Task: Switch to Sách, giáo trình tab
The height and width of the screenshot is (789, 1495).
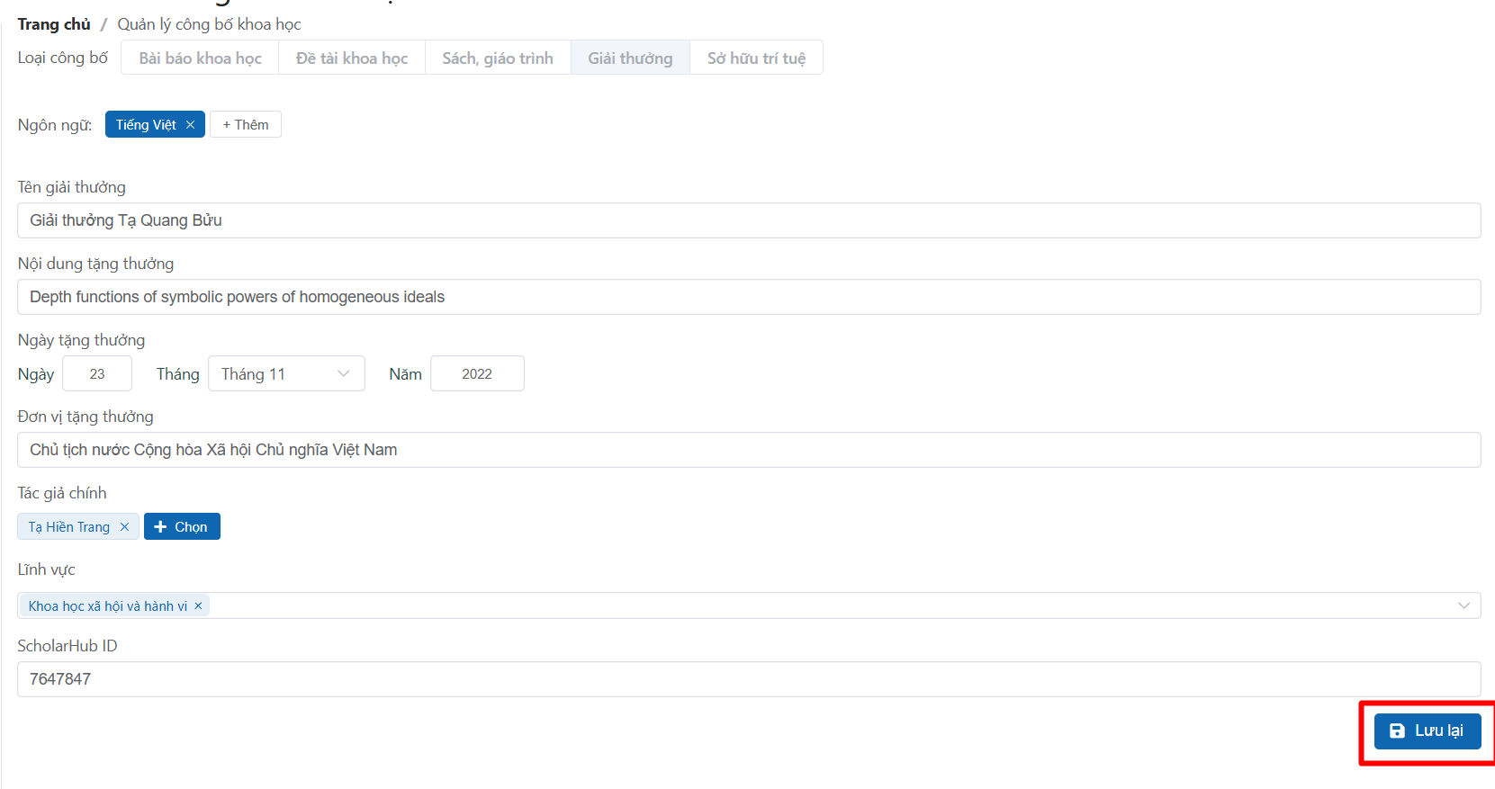Action: pos(498,58)
